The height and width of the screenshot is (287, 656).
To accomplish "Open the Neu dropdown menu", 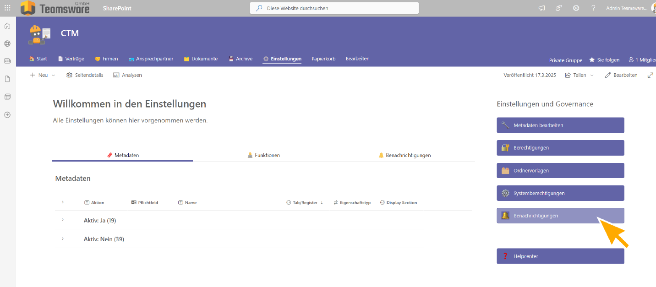I will [43, 75].
